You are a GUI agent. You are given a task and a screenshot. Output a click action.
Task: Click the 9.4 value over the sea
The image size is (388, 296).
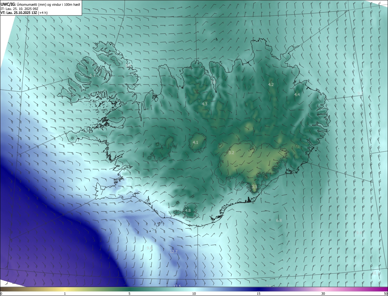[359, 233]
